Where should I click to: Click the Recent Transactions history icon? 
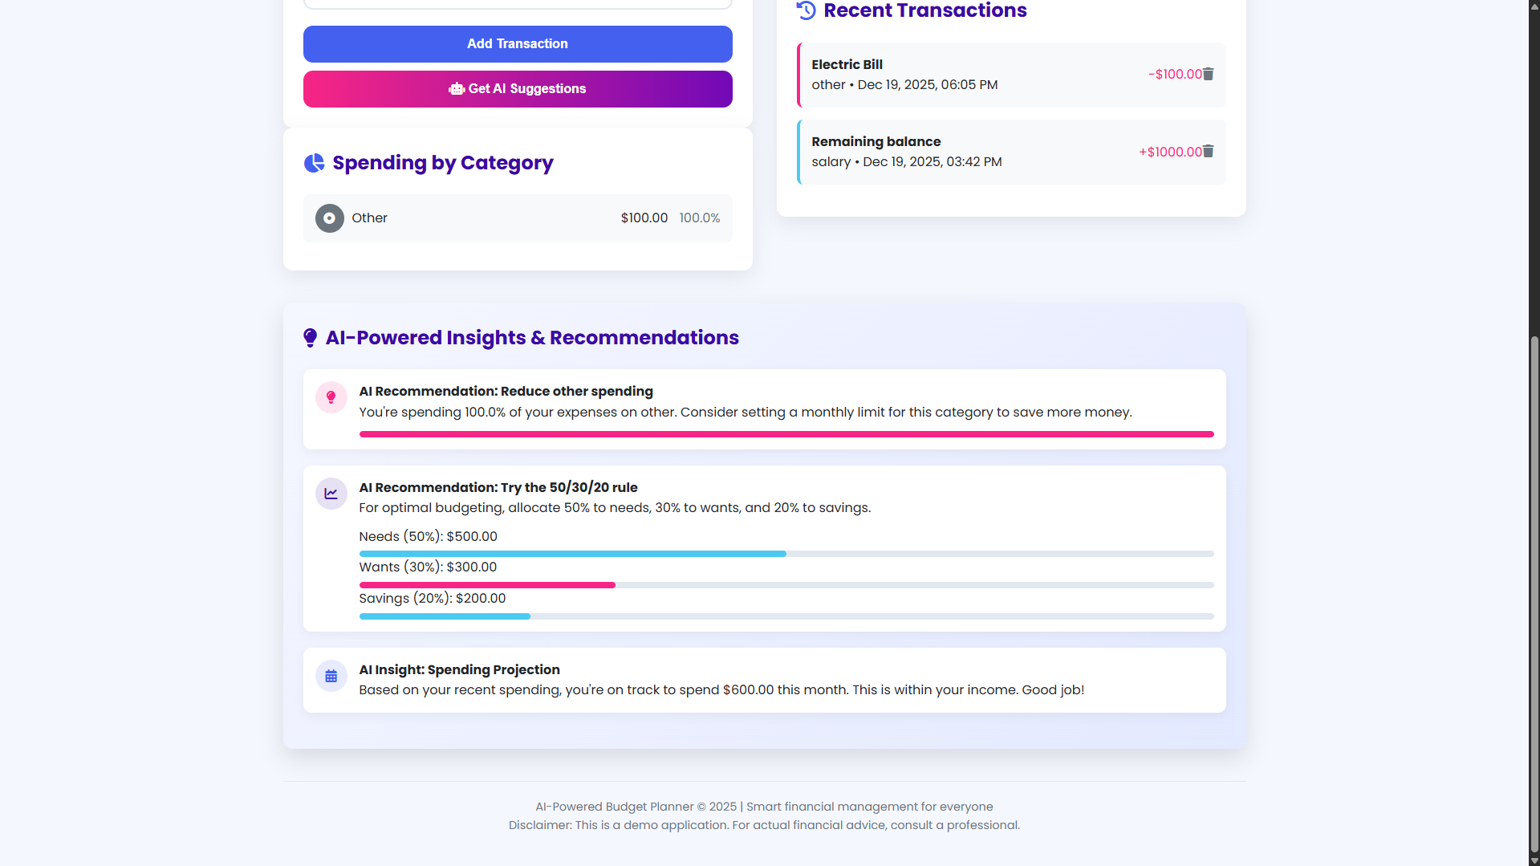pos(806,10)
